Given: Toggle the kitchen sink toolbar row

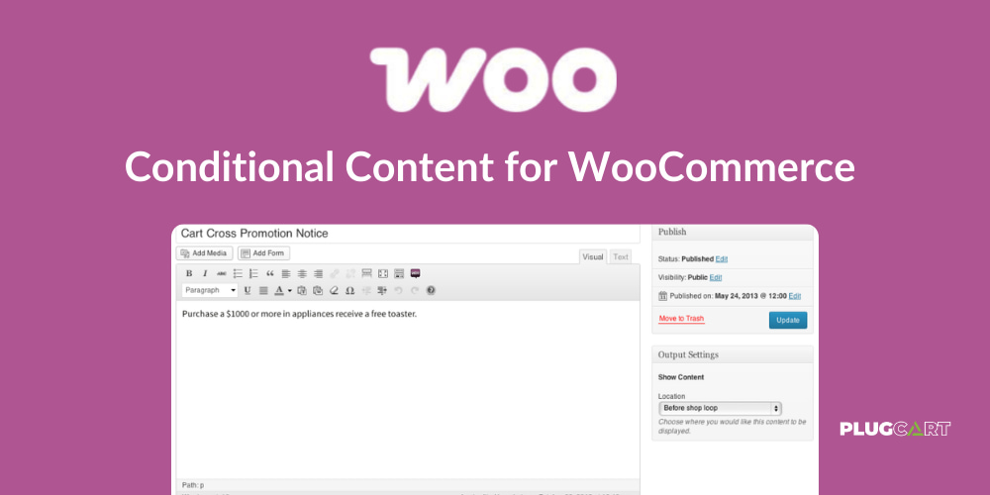Looking at the screenshot, I should click(x=399, y=273).
